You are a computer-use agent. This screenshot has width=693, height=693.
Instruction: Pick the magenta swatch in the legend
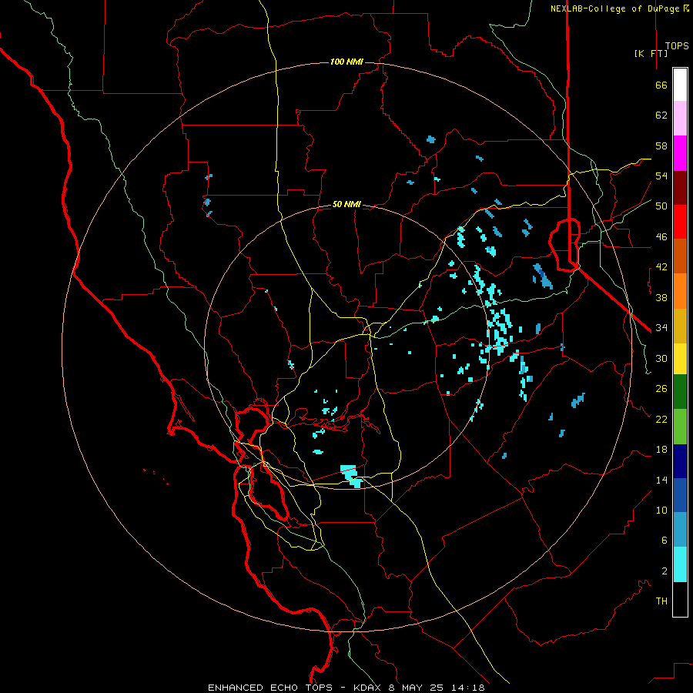pos(680,153)
